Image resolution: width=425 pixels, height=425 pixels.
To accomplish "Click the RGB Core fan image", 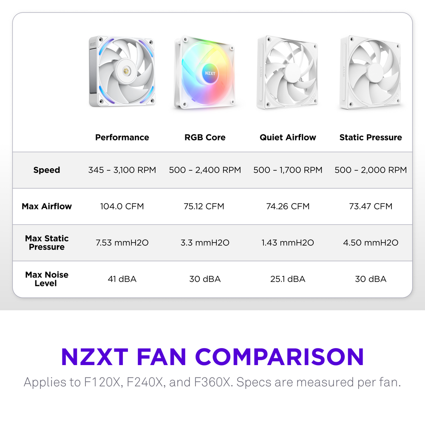I will [205, 73].
